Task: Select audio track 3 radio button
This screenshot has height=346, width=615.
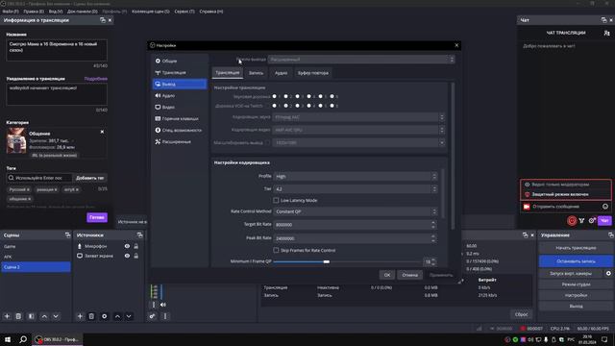Action: (x=297, y=96)
